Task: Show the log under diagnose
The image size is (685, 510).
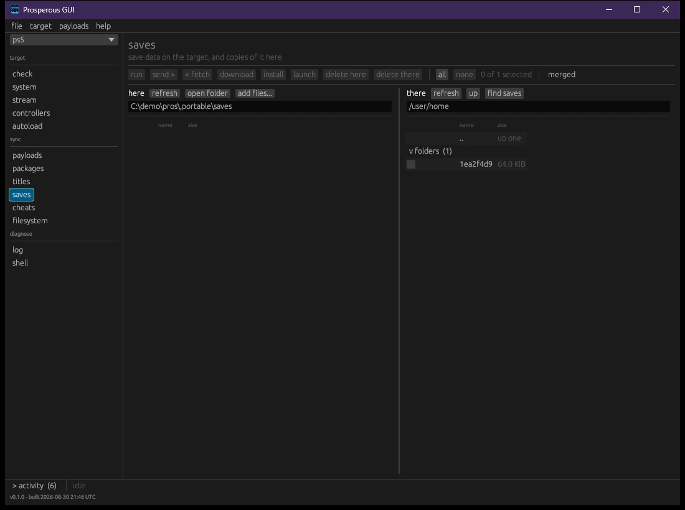Action: pyautogui.click(x=17, y=250)
